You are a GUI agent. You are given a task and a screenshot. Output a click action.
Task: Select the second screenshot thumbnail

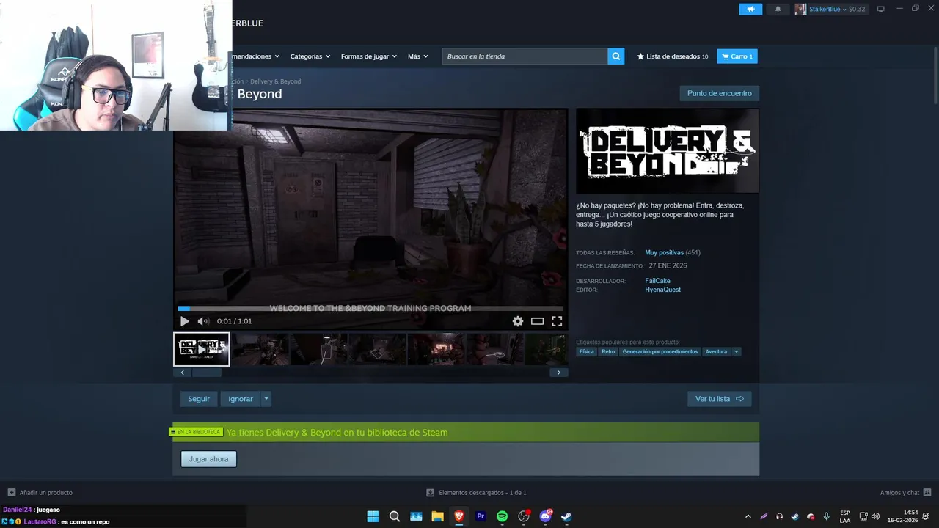click(x=319, y=349)
